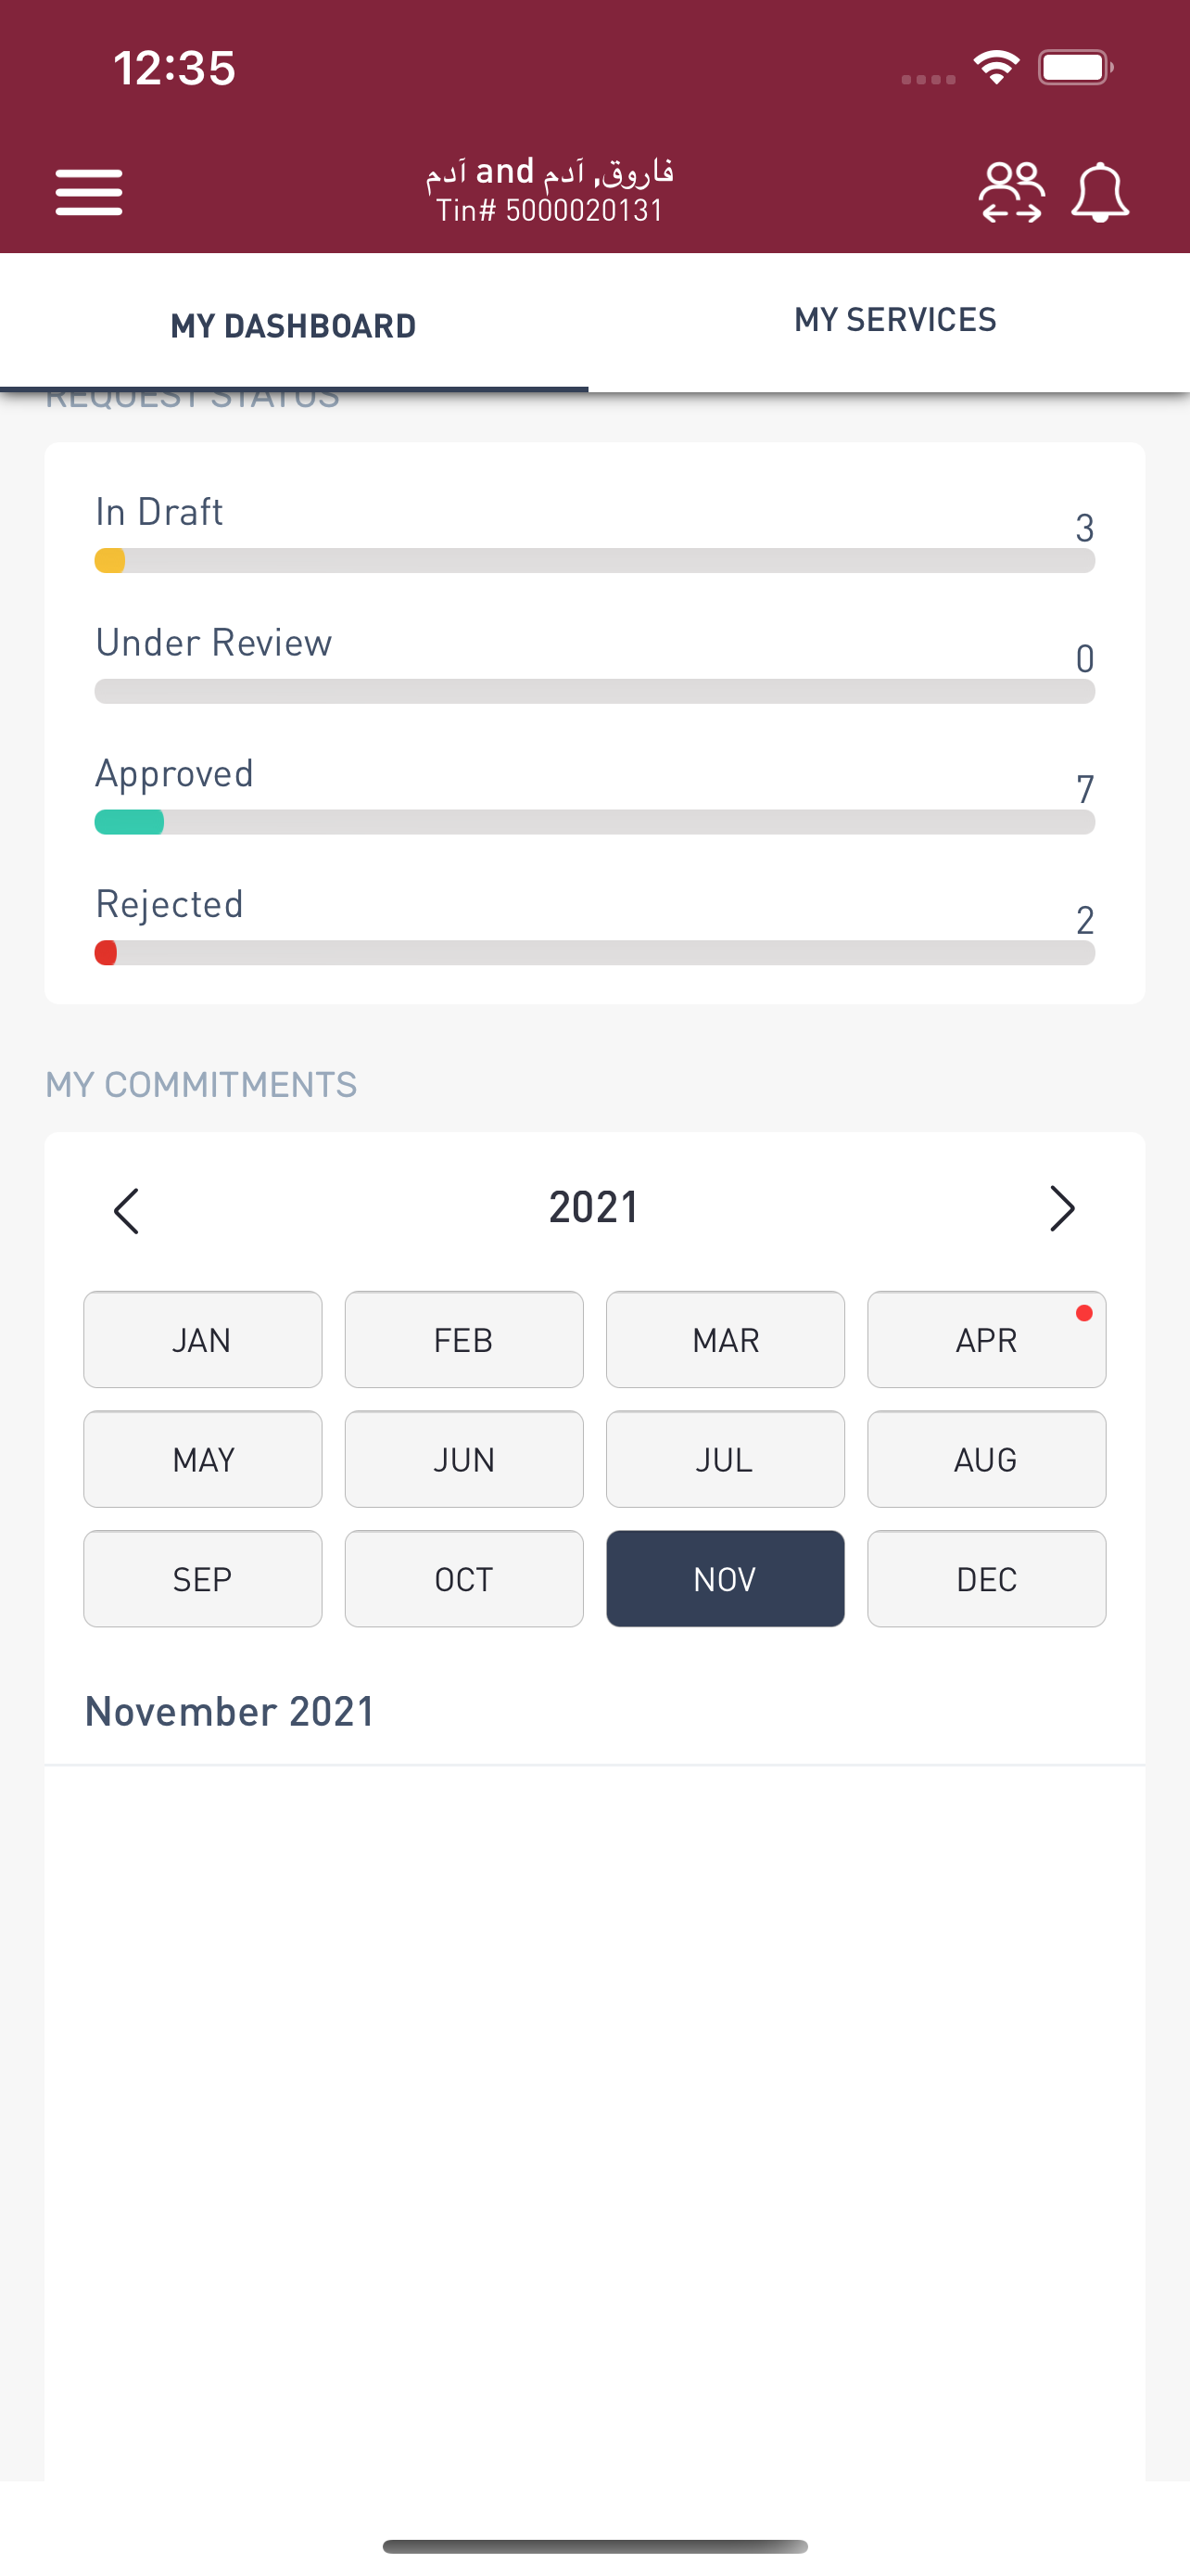Go to previous year with left chevron
This screenshot has height=2576, width=1190.
[x=126, y=1211]
